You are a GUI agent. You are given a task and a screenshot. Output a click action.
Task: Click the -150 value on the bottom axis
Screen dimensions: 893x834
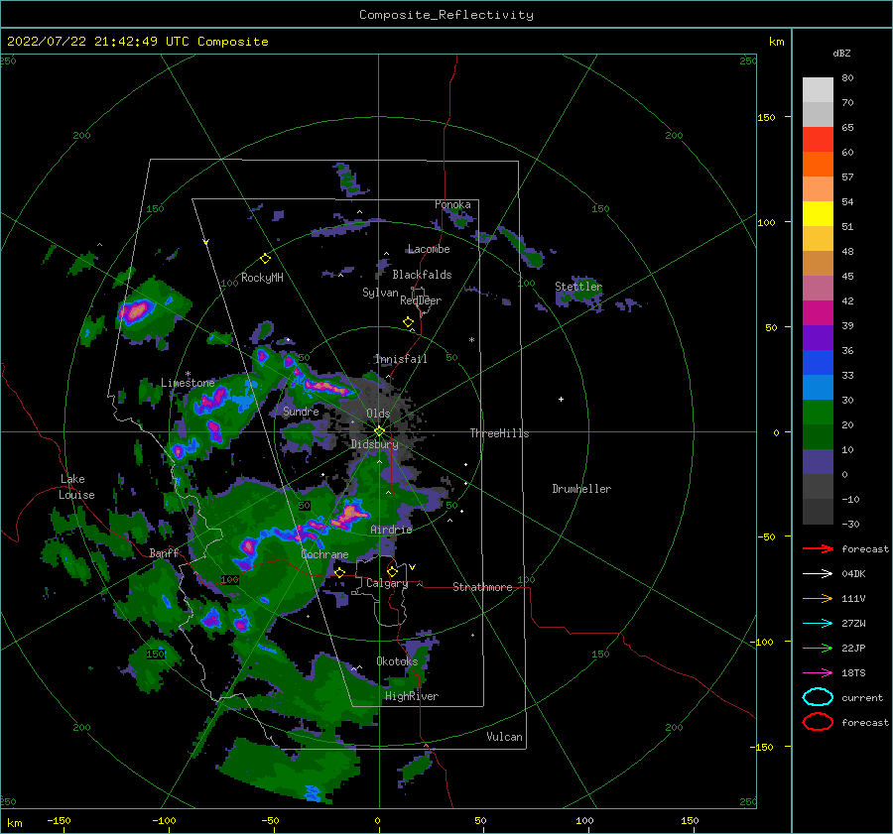click(x=59, y=821)
